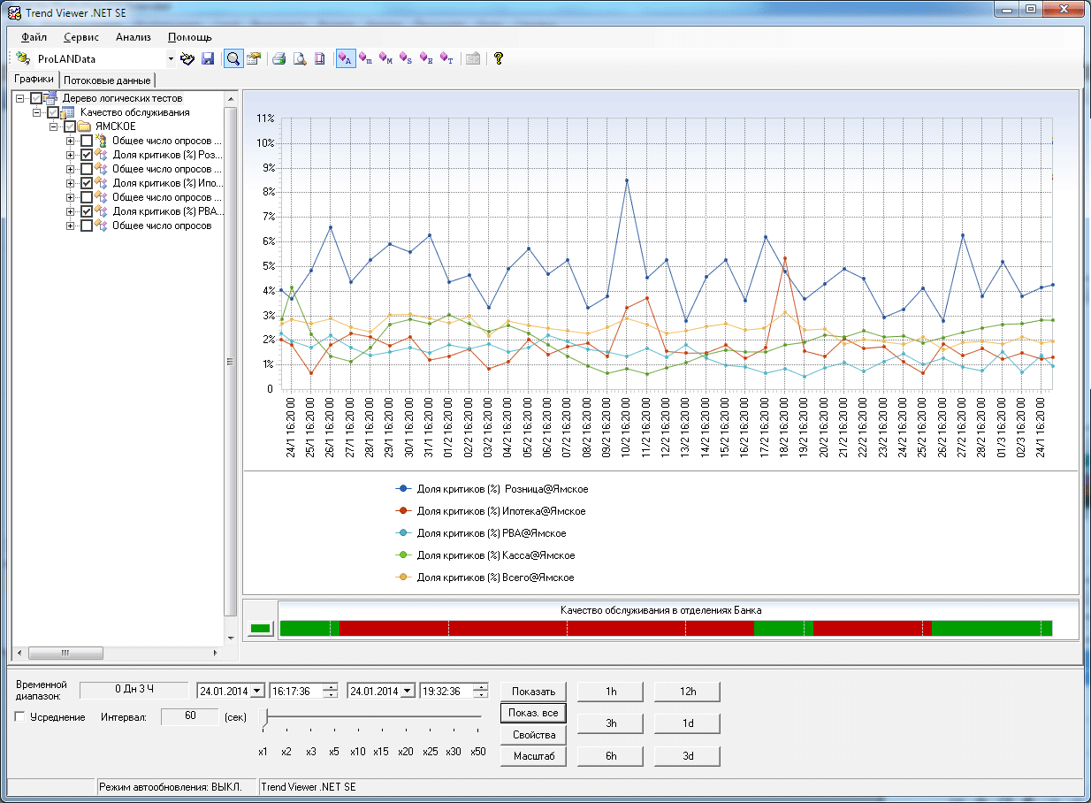Uncheck Доля критиков (%) Роз... in tree
This screenshot has width=1091, height=803.
point(86,155)
